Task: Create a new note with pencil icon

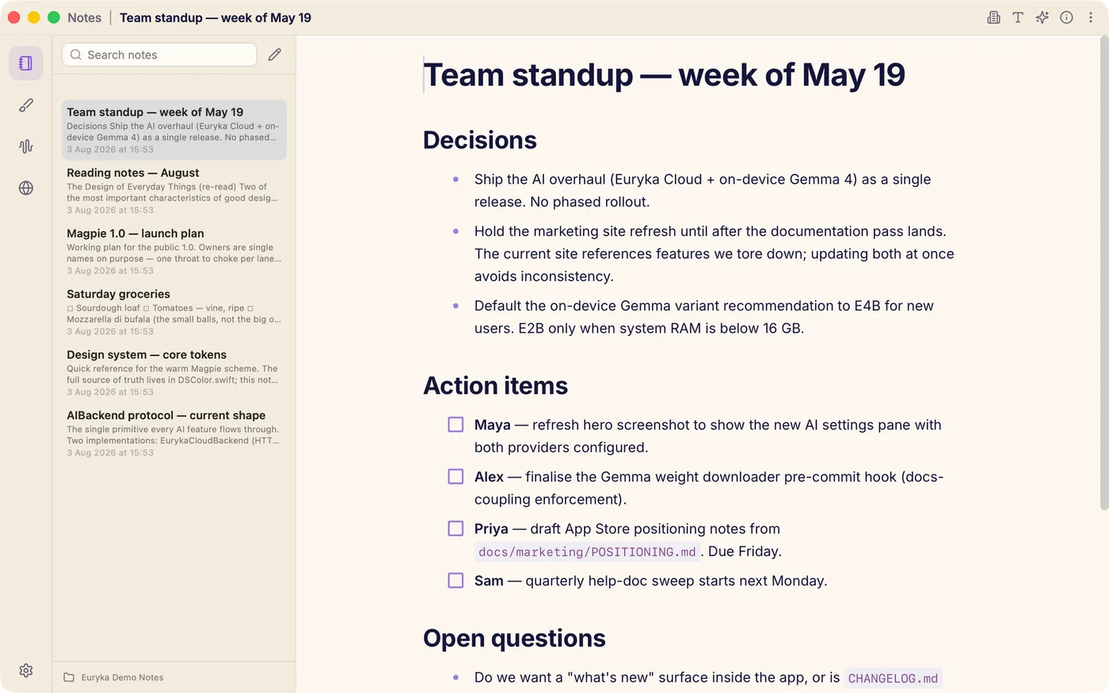Action: pos(275,55)
